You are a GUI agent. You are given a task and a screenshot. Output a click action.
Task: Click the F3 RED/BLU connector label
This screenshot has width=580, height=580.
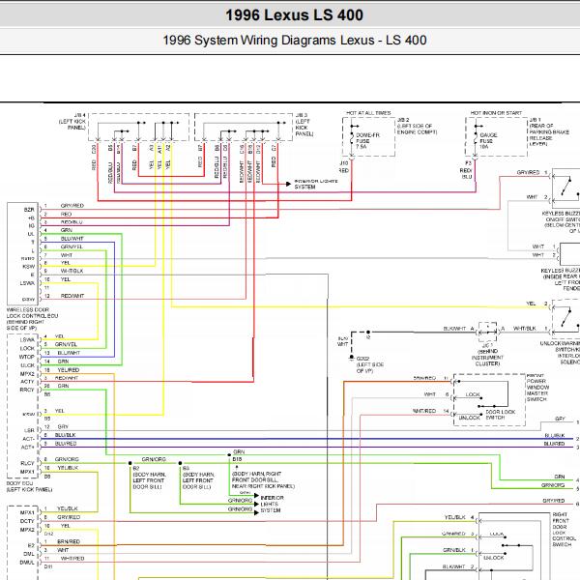click(466, 170)
